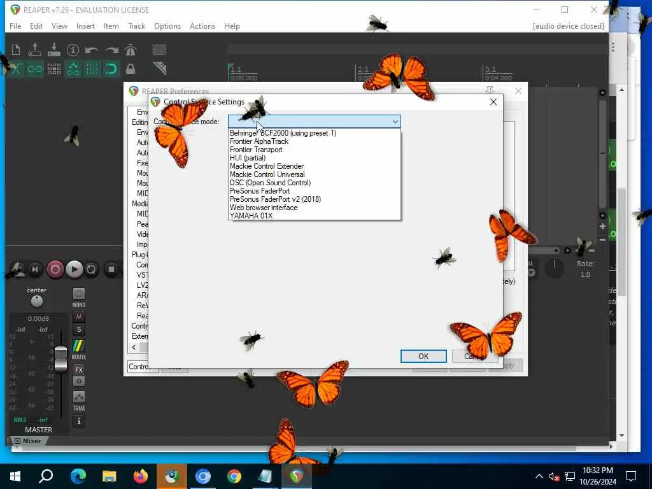Toggle grid lines icon
This screenshot has height=489, width=652.
coord(92,69)
